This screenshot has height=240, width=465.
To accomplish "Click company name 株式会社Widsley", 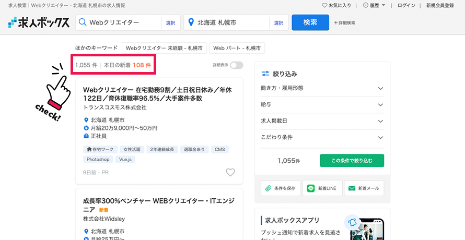I will point(104,219).
